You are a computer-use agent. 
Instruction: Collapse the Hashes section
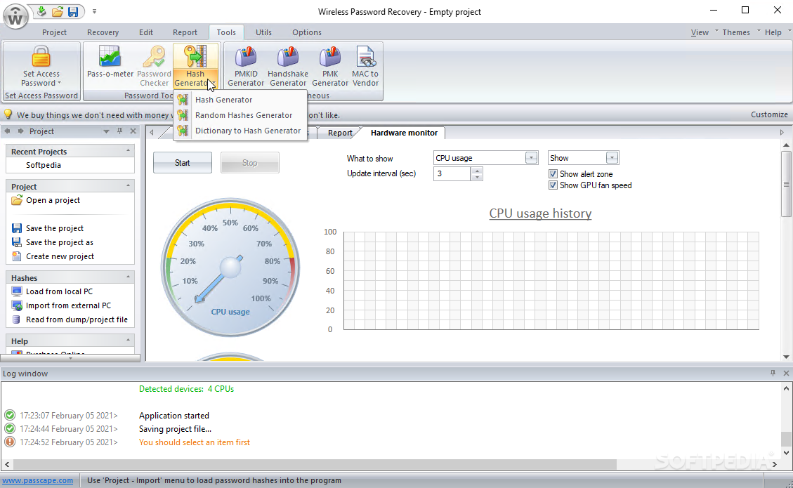(x=128, y=277)
